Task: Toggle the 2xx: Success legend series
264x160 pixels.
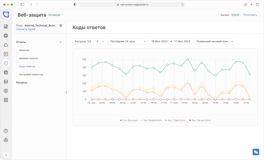Action: click(x=129, y=120)
